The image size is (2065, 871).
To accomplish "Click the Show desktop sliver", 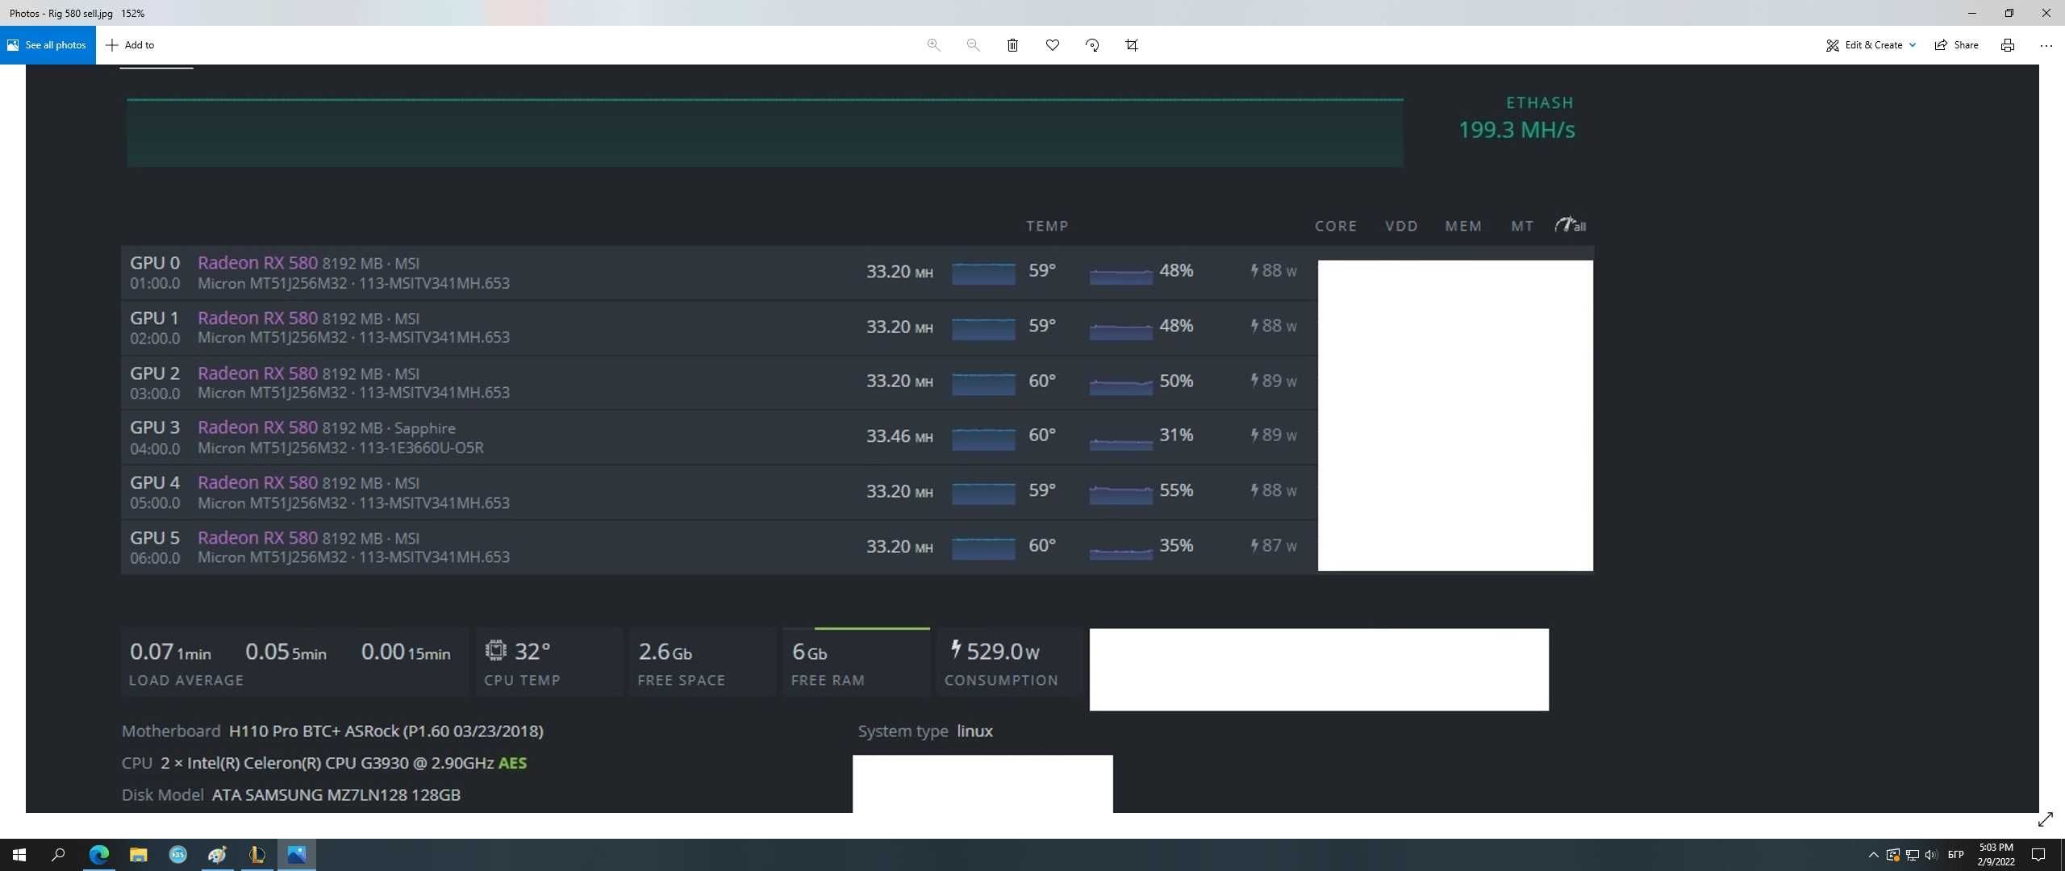I will coord(2062,855).
